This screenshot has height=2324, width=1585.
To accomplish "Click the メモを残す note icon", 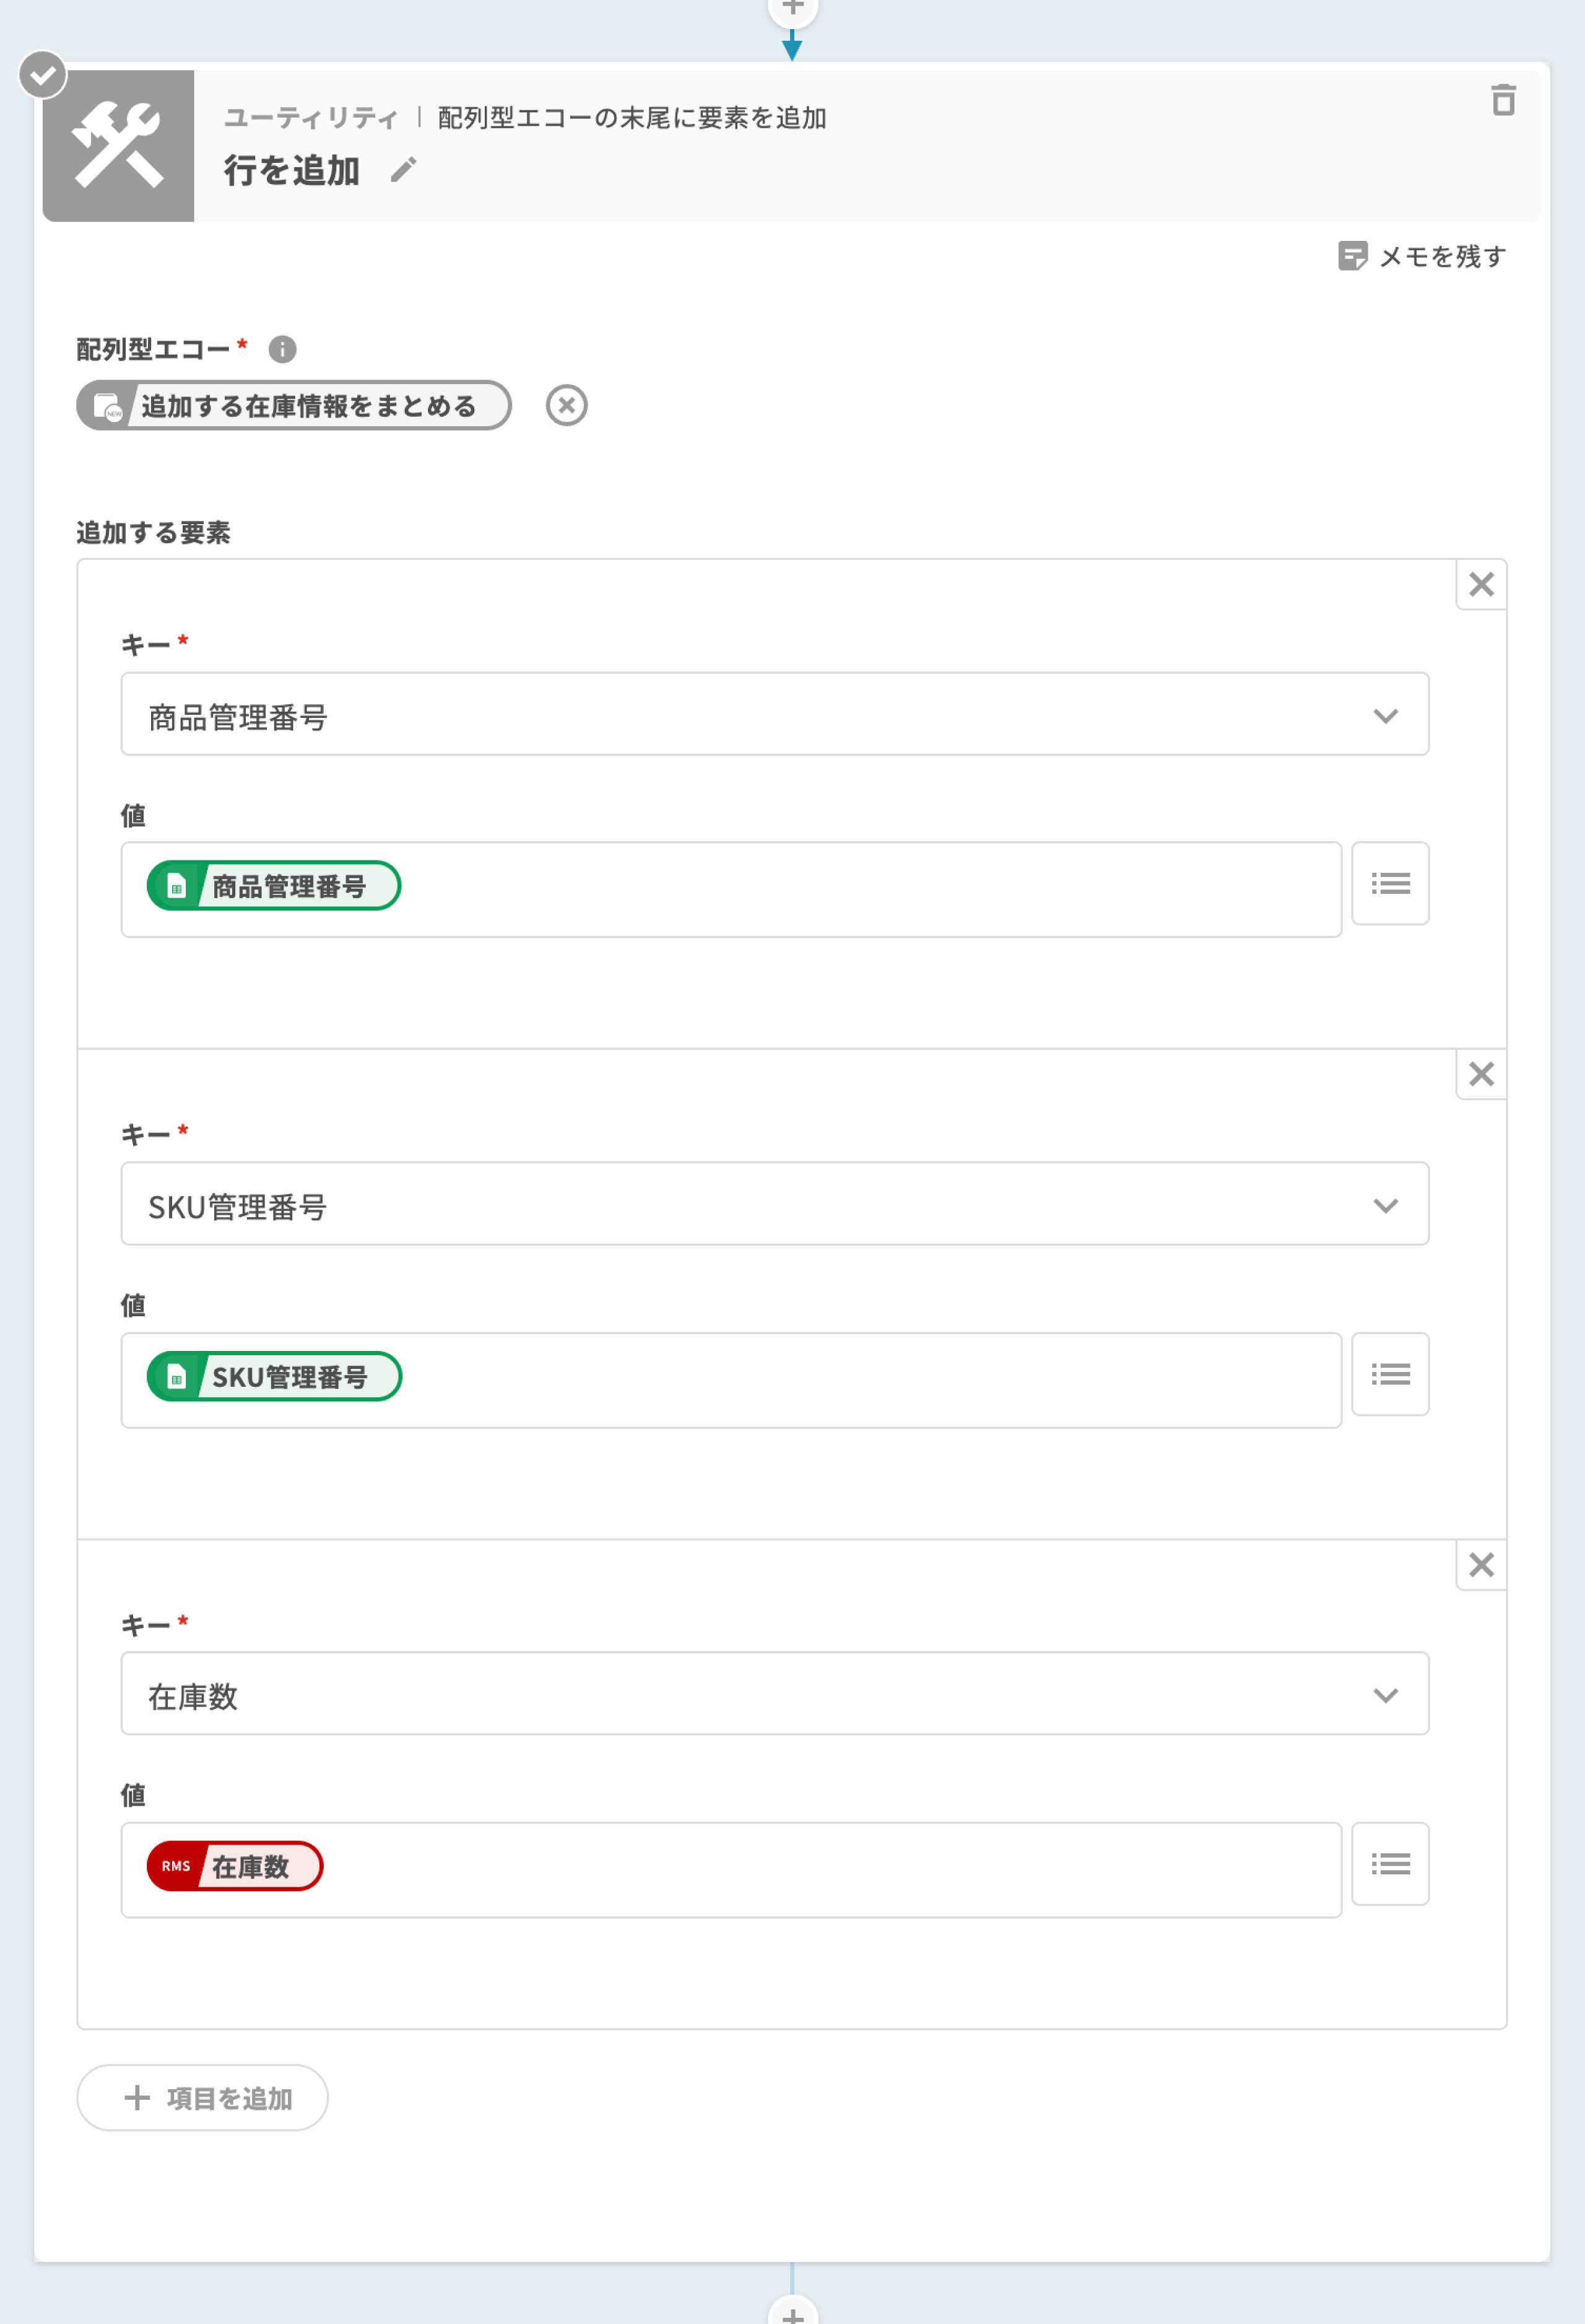I will point(1351,256).
